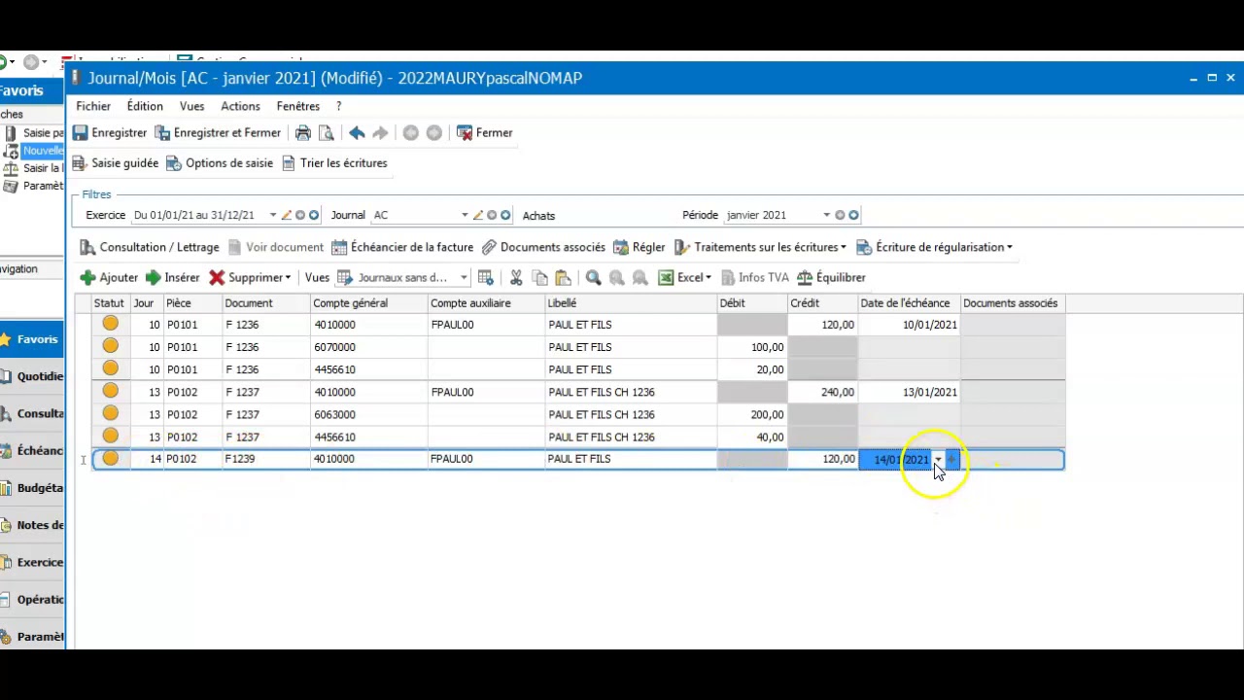Image resolution: width=1244 pixels, height=700 pixels.
Task: Click the printer icon
Action: [x=303, y=133]
